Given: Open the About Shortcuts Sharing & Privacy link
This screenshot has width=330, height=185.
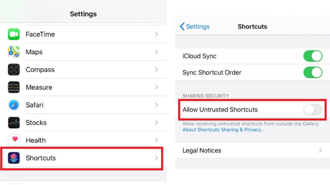Looking at the screenshot, I should coord(224,130).
